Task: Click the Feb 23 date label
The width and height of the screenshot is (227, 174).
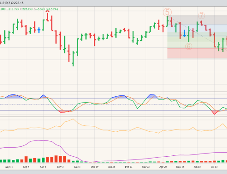Action: [x=129, y=167]
